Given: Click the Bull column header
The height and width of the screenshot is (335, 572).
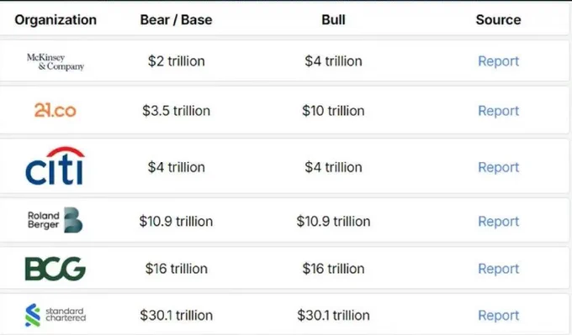Looking at the screenshot, I should tap(333, 19).
